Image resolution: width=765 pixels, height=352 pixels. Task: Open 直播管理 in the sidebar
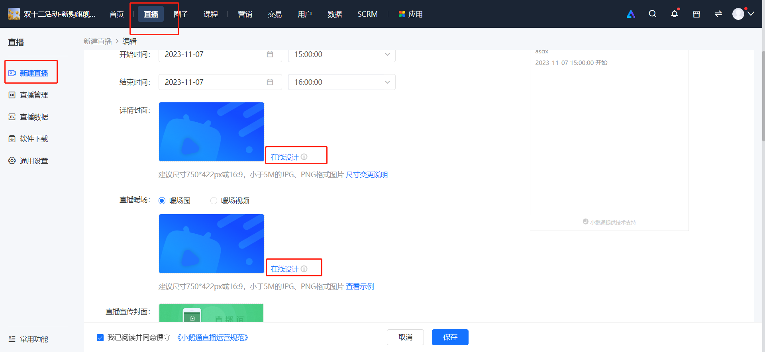coord(34,95)
